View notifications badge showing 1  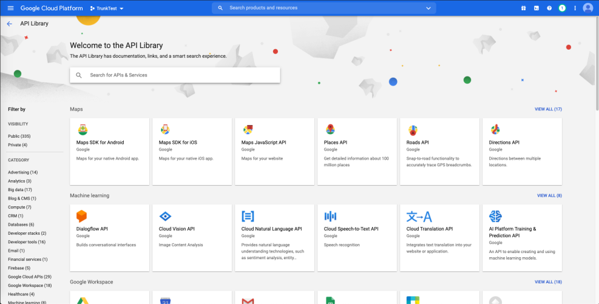[562, 8]
